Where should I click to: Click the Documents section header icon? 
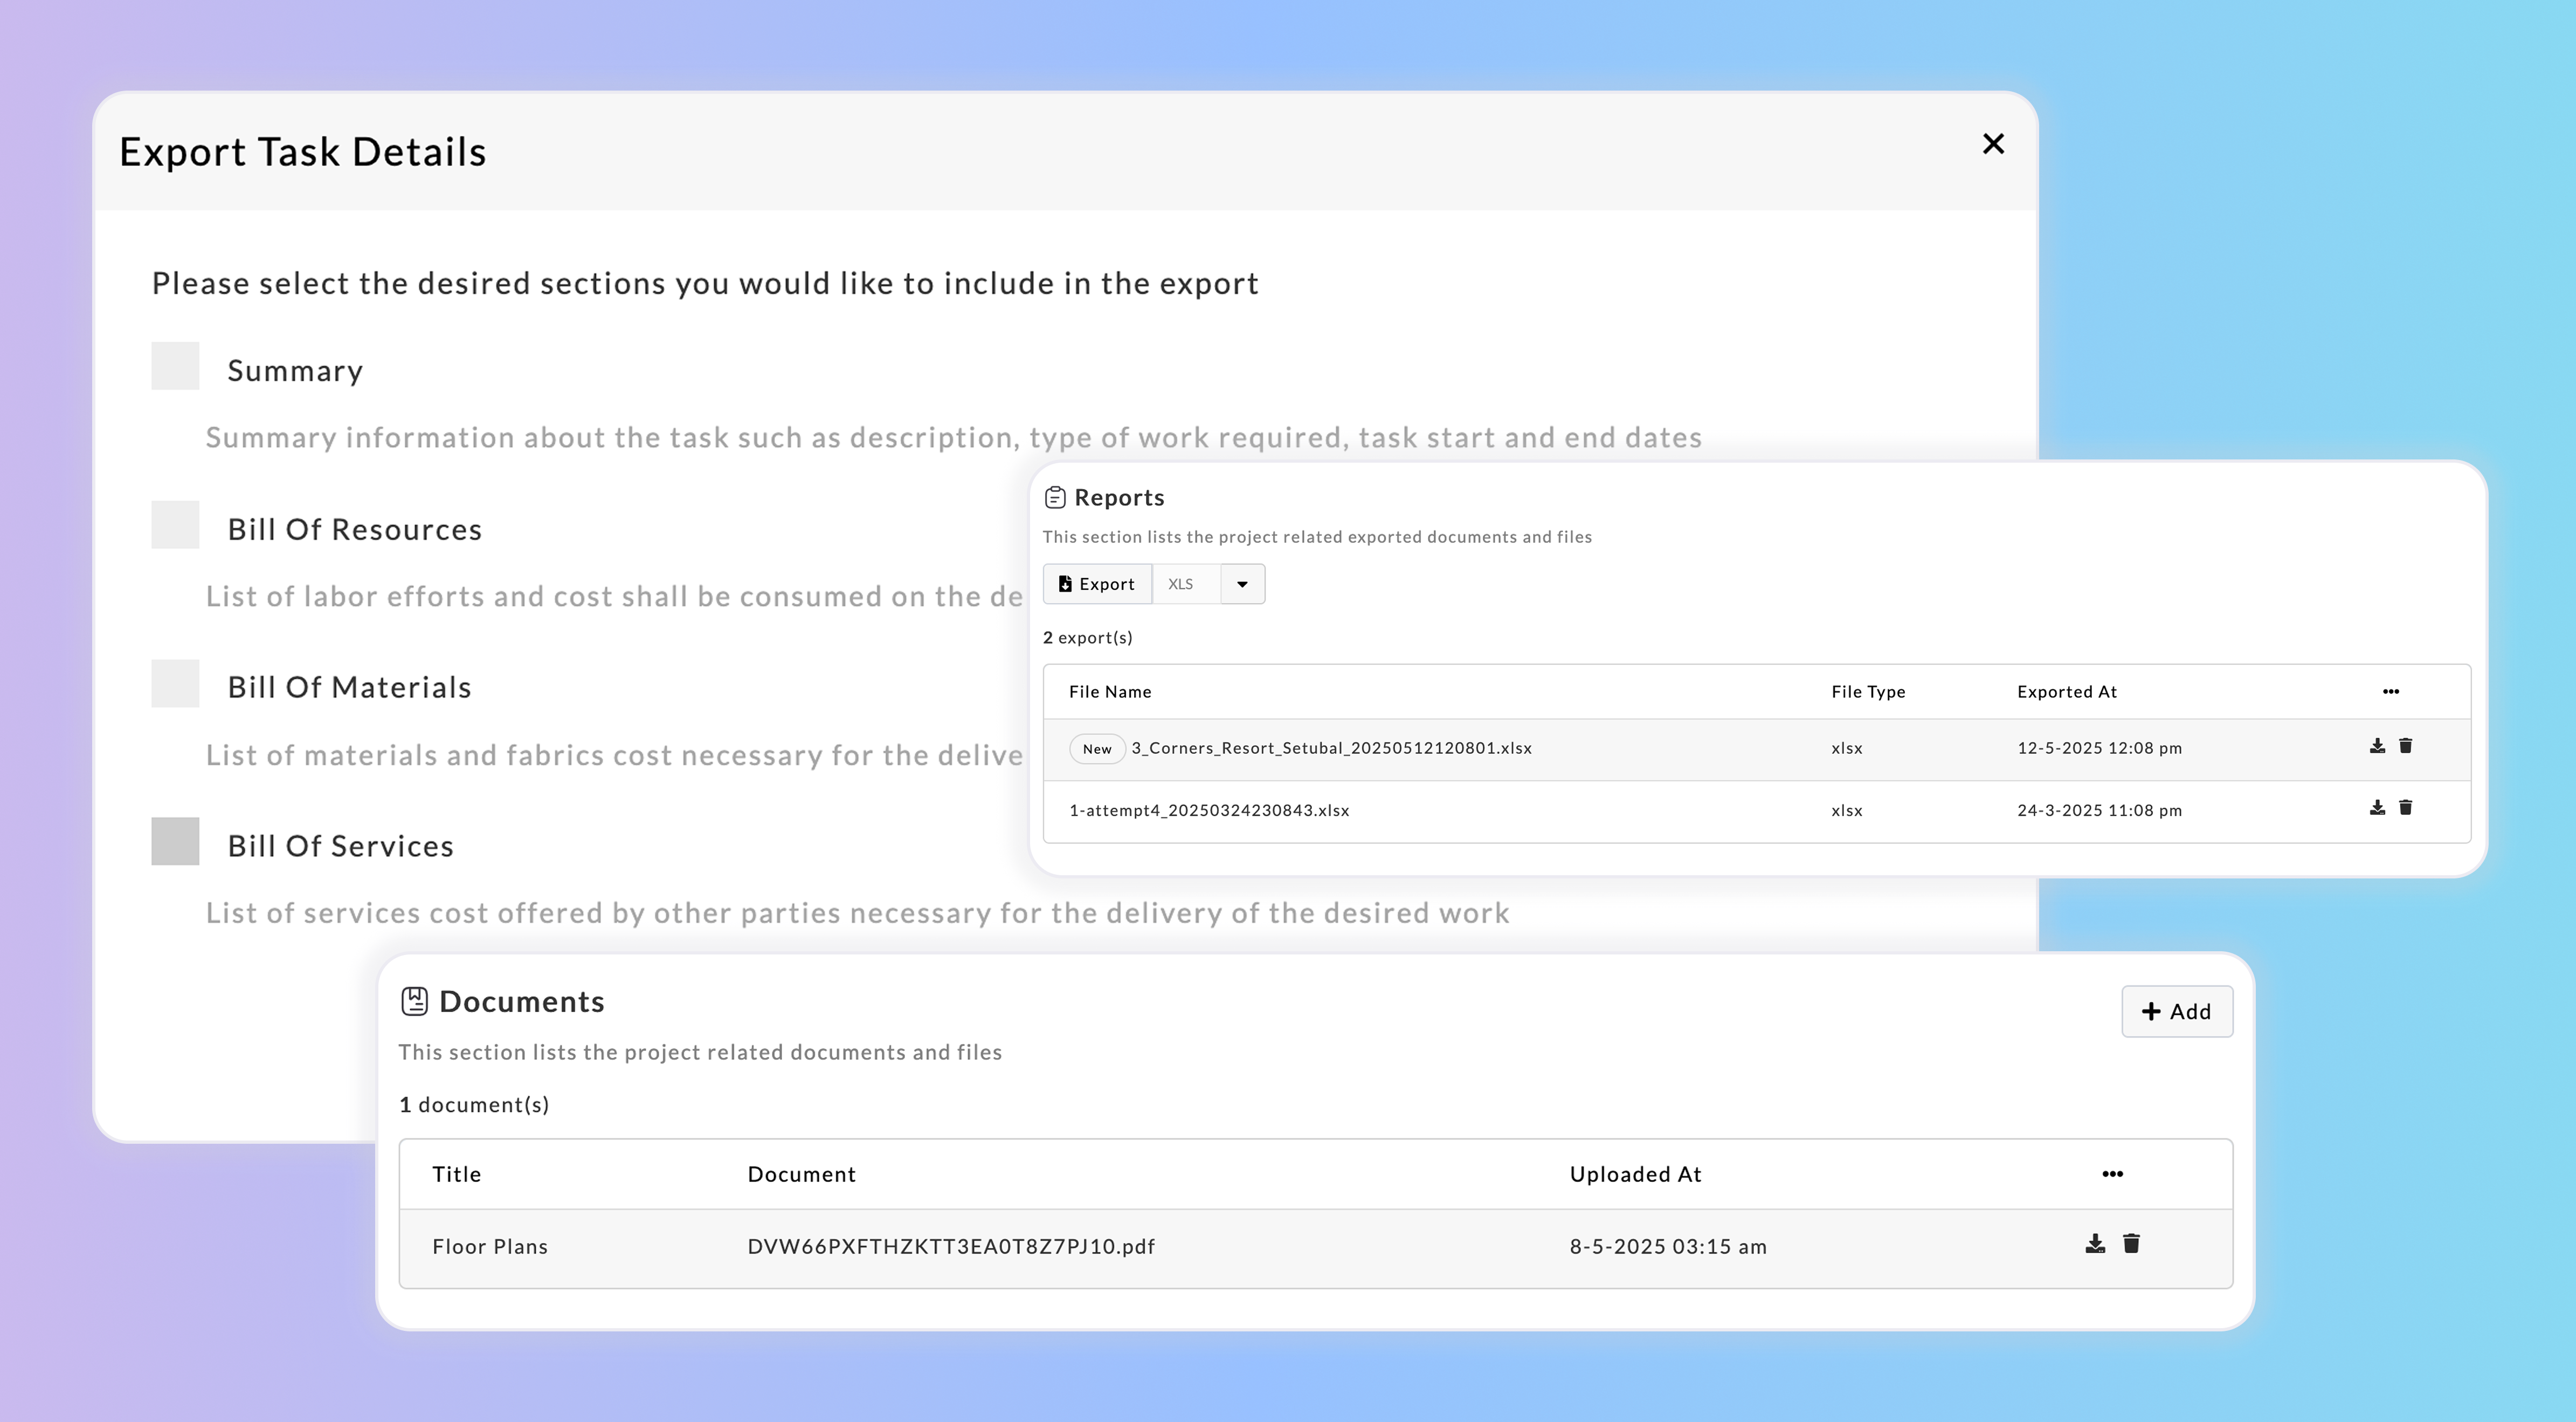click(414, 1002)
